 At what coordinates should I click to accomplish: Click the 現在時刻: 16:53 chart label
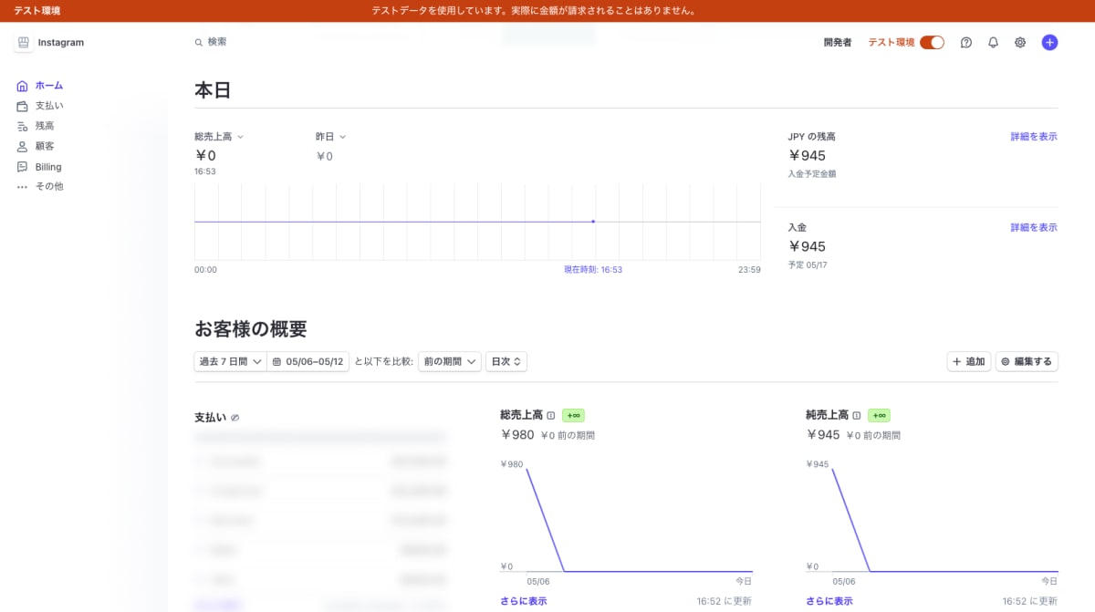593,270
